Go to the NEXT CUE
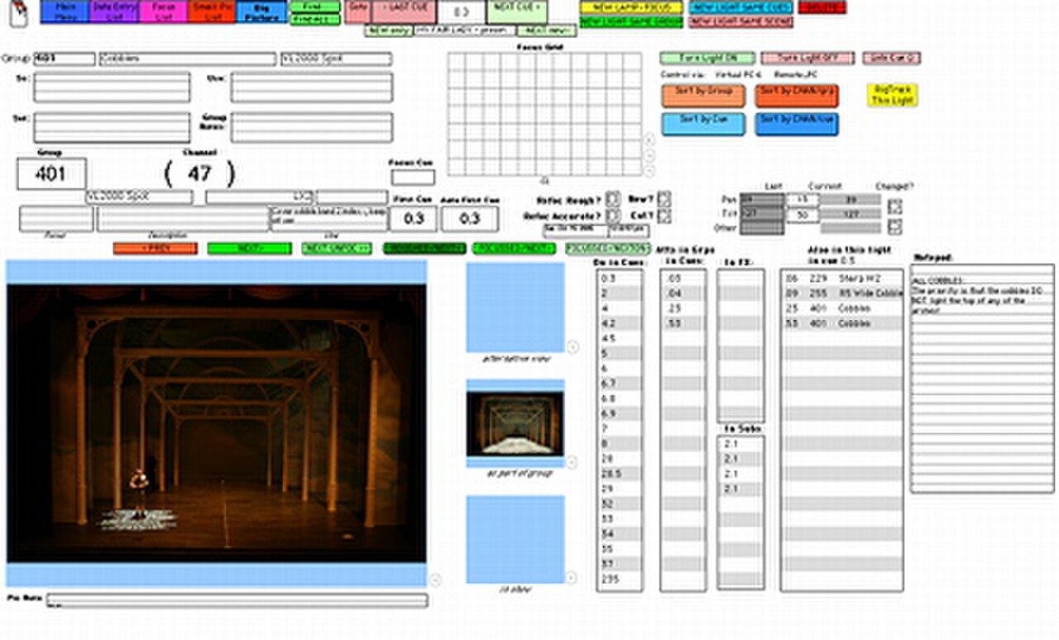Image resolution: width=1059 pixels, height=640 pixels. [x=517, y=12]
